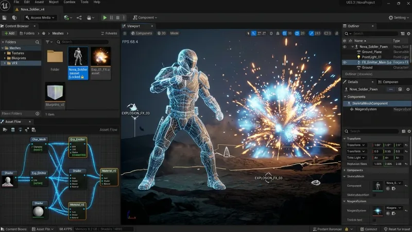Open the Edit menu

pyautogui.click(x=27, y=2)
